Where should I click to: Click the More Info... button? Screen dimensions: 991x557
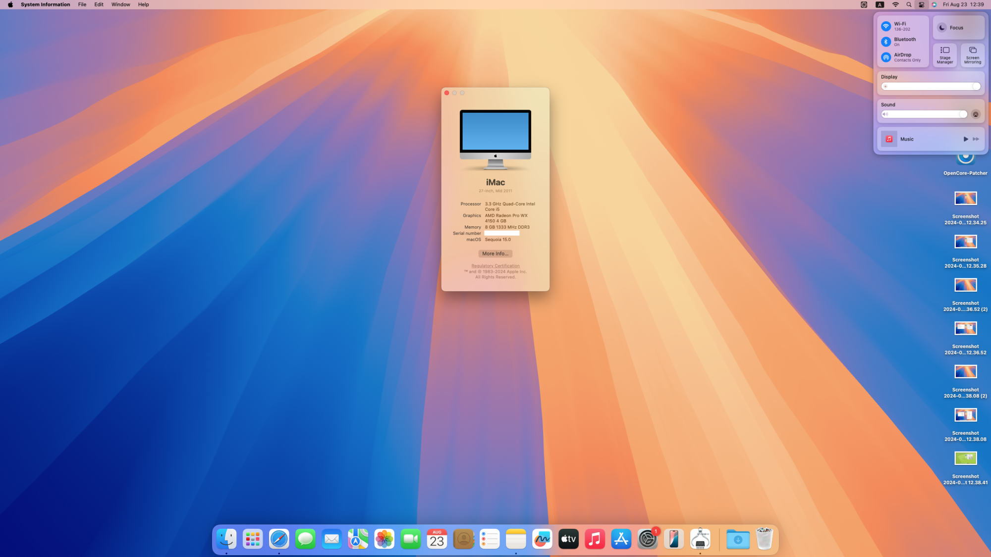pyautogui.click(x=495, y=253)
